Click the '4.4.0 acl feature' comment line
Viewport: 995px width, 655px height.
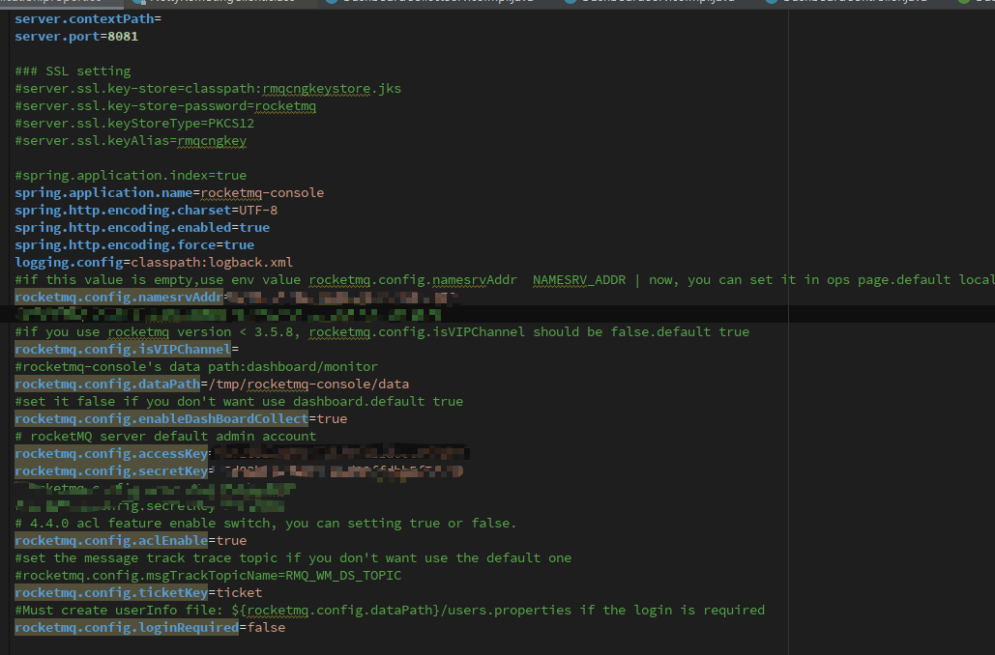point(266,523)
